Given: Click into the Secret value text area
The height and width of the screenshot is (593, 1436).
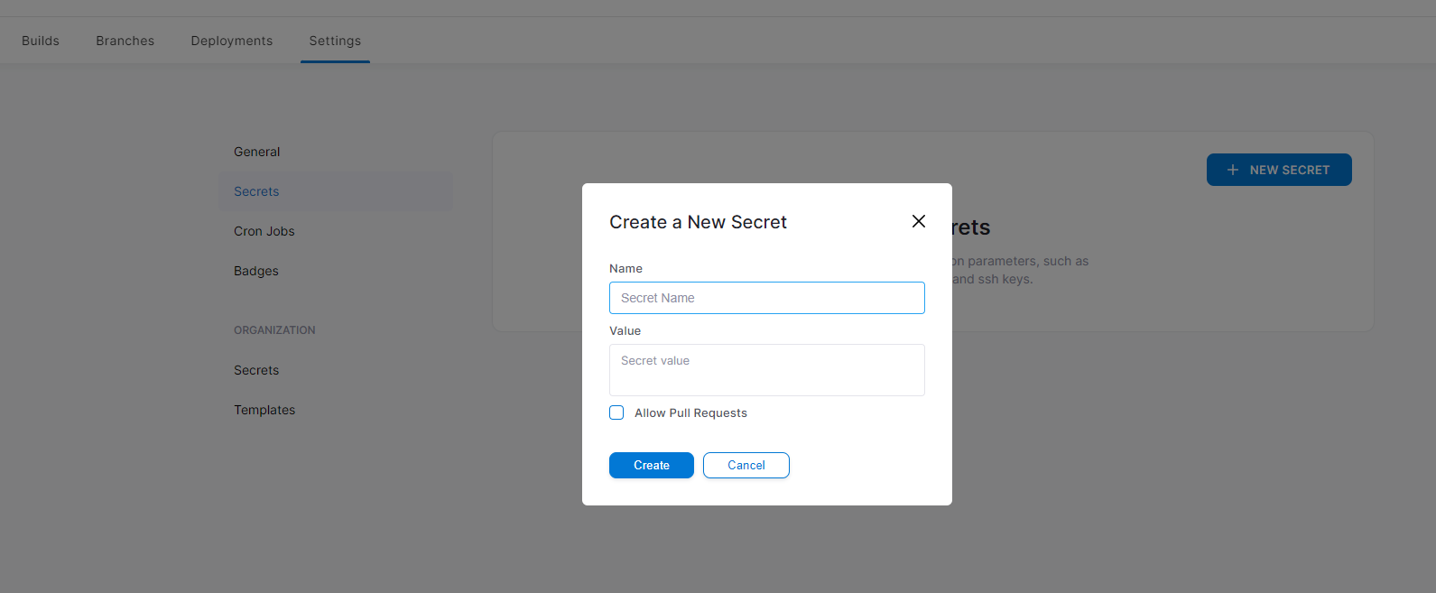Looking at the screenshot, I should tap(766, 370).
